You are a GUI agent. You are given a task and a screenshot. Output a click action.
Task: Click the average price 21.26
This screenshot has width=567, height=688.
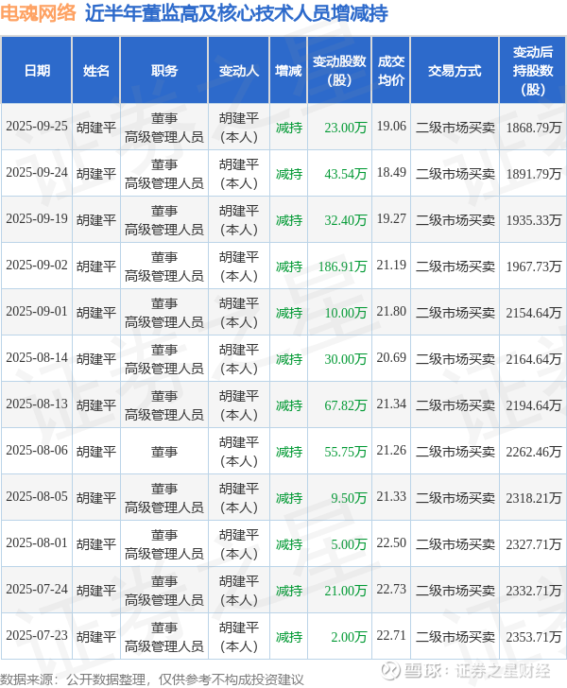point(391,451)
